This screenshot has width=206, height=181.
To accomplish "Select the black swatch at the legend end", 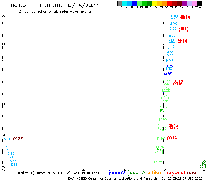I will tap(200, 3).
